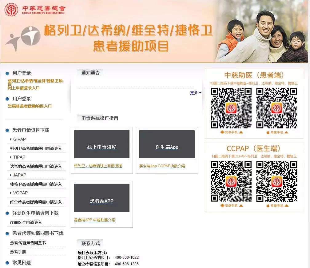The width and height of the screenshot is (310, 268).
Task: Click the 患者申请资料下载 bullet icon
Action: 7,130
